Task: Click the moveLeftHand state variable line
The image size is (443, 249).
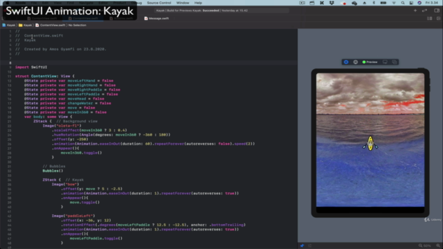Action: pos(69,81)
